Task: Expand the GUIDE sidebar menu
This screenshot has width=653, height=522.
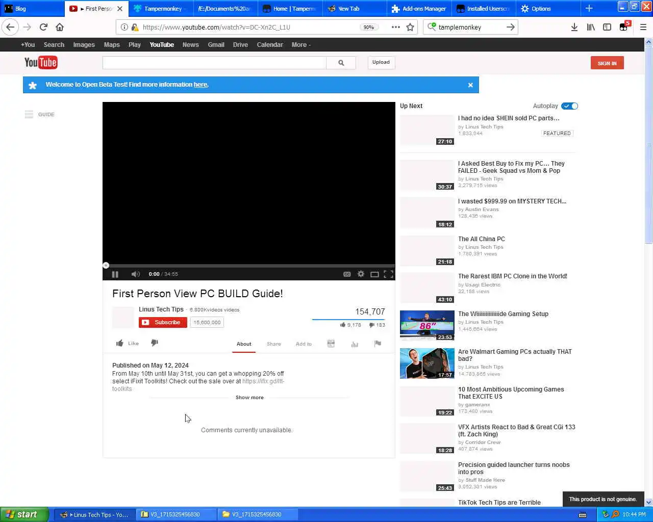Action: (x=40, y=115)
